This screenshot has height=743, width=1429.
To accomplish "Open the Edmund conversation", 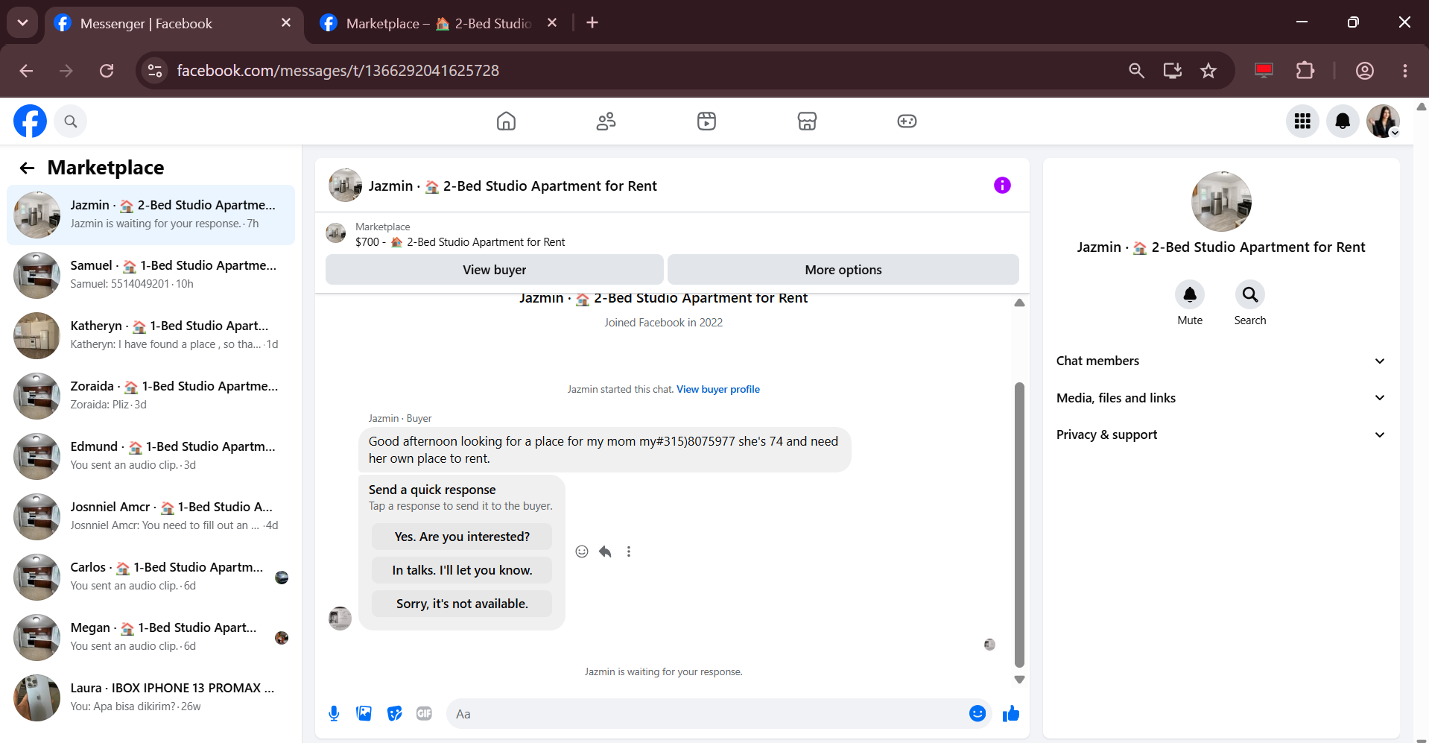I will (x=150, y=456).
